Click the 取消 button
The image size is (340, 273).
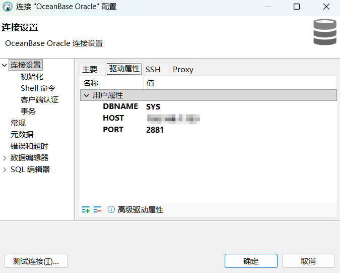click(308, 261)
